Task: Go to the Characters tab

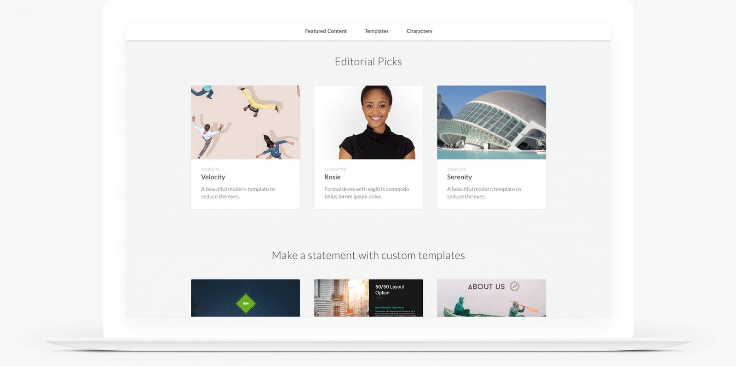Action: tap(419, 31)
